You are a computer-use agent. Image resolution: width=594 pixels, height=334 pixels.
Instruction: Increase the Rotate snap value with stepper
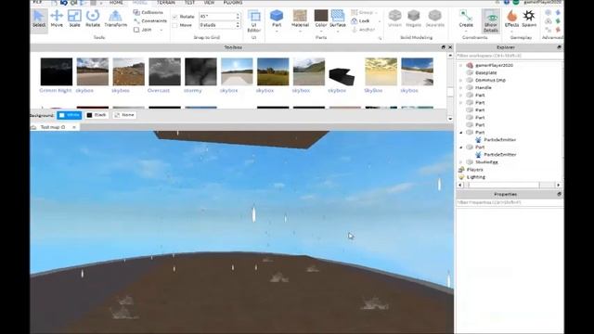coord(238,15)
